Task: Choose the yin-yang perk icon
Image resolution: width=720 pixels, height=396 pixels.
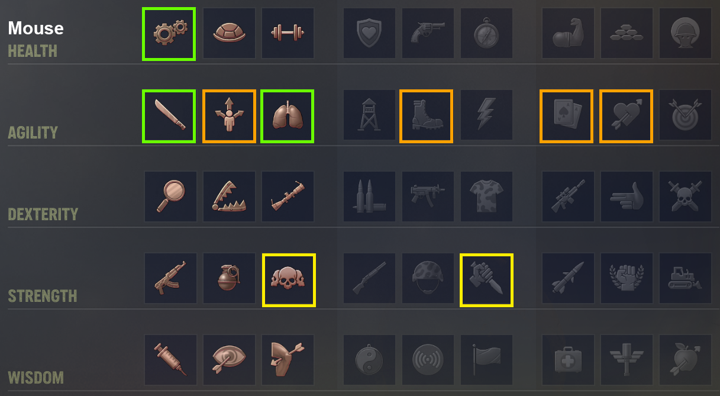Action: pyautogui.click(x=369, y=360)
